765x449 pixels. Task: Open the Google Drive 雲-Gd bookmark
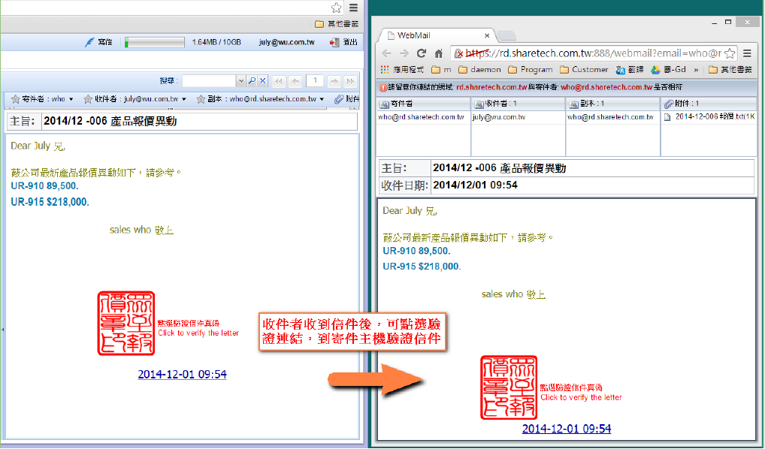(668, 70)
